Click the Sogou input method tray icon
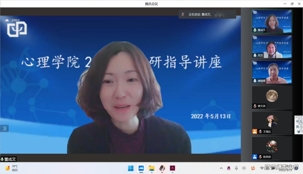The height and width of the screenshot is (174, 303). coord(253,168)
